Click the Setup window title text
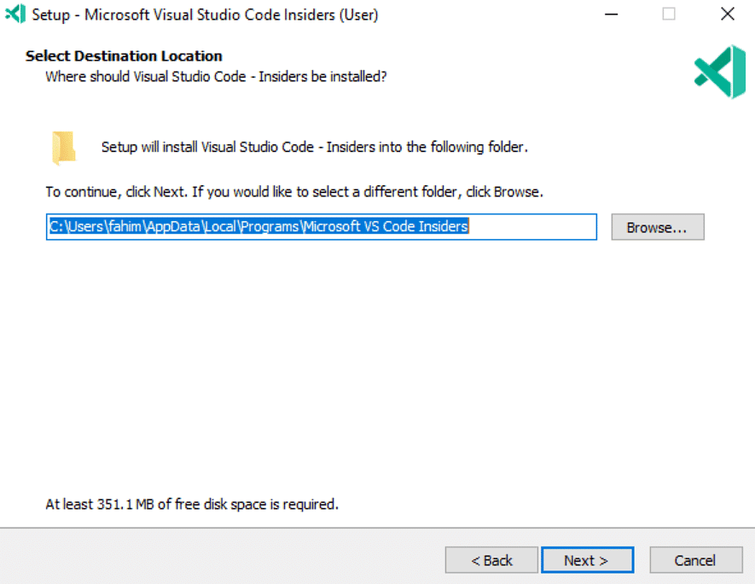The image size is (755, 584). click(x=205, y=15)
